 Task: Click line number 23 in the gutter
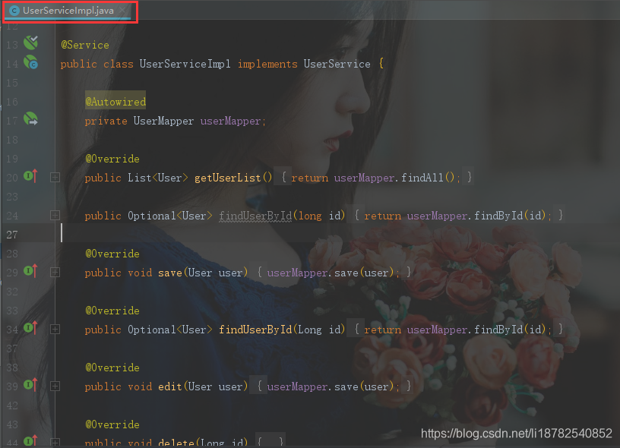pos(12,197)
